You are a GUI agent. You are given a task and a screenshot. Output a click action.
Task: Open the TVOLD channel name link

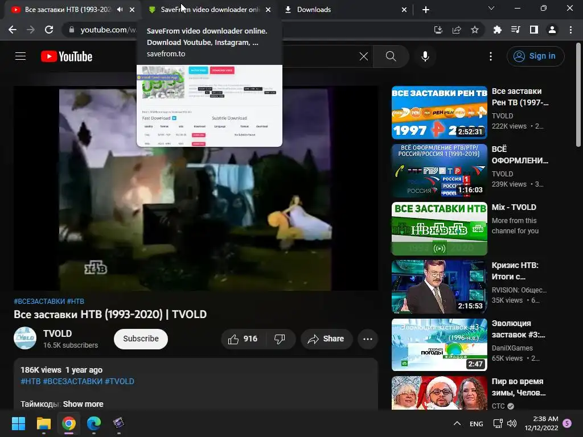[58, 333]
